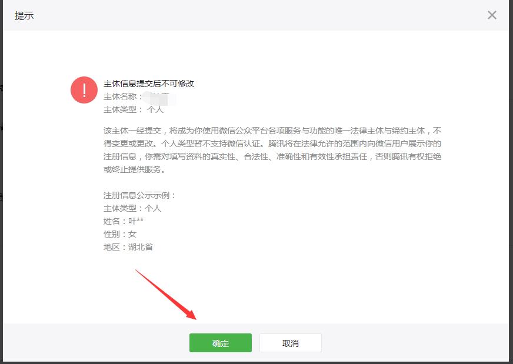Click paragraph line starting 该主体一经提交

(x=272, y=131)
